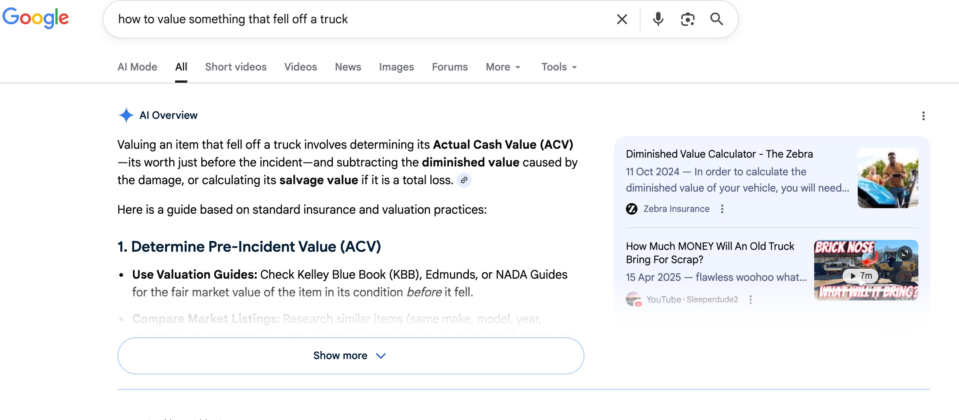This screenshot has width=959, height=420.
Task: Submit search with magnifying glass icon
Action: point(716,19)
